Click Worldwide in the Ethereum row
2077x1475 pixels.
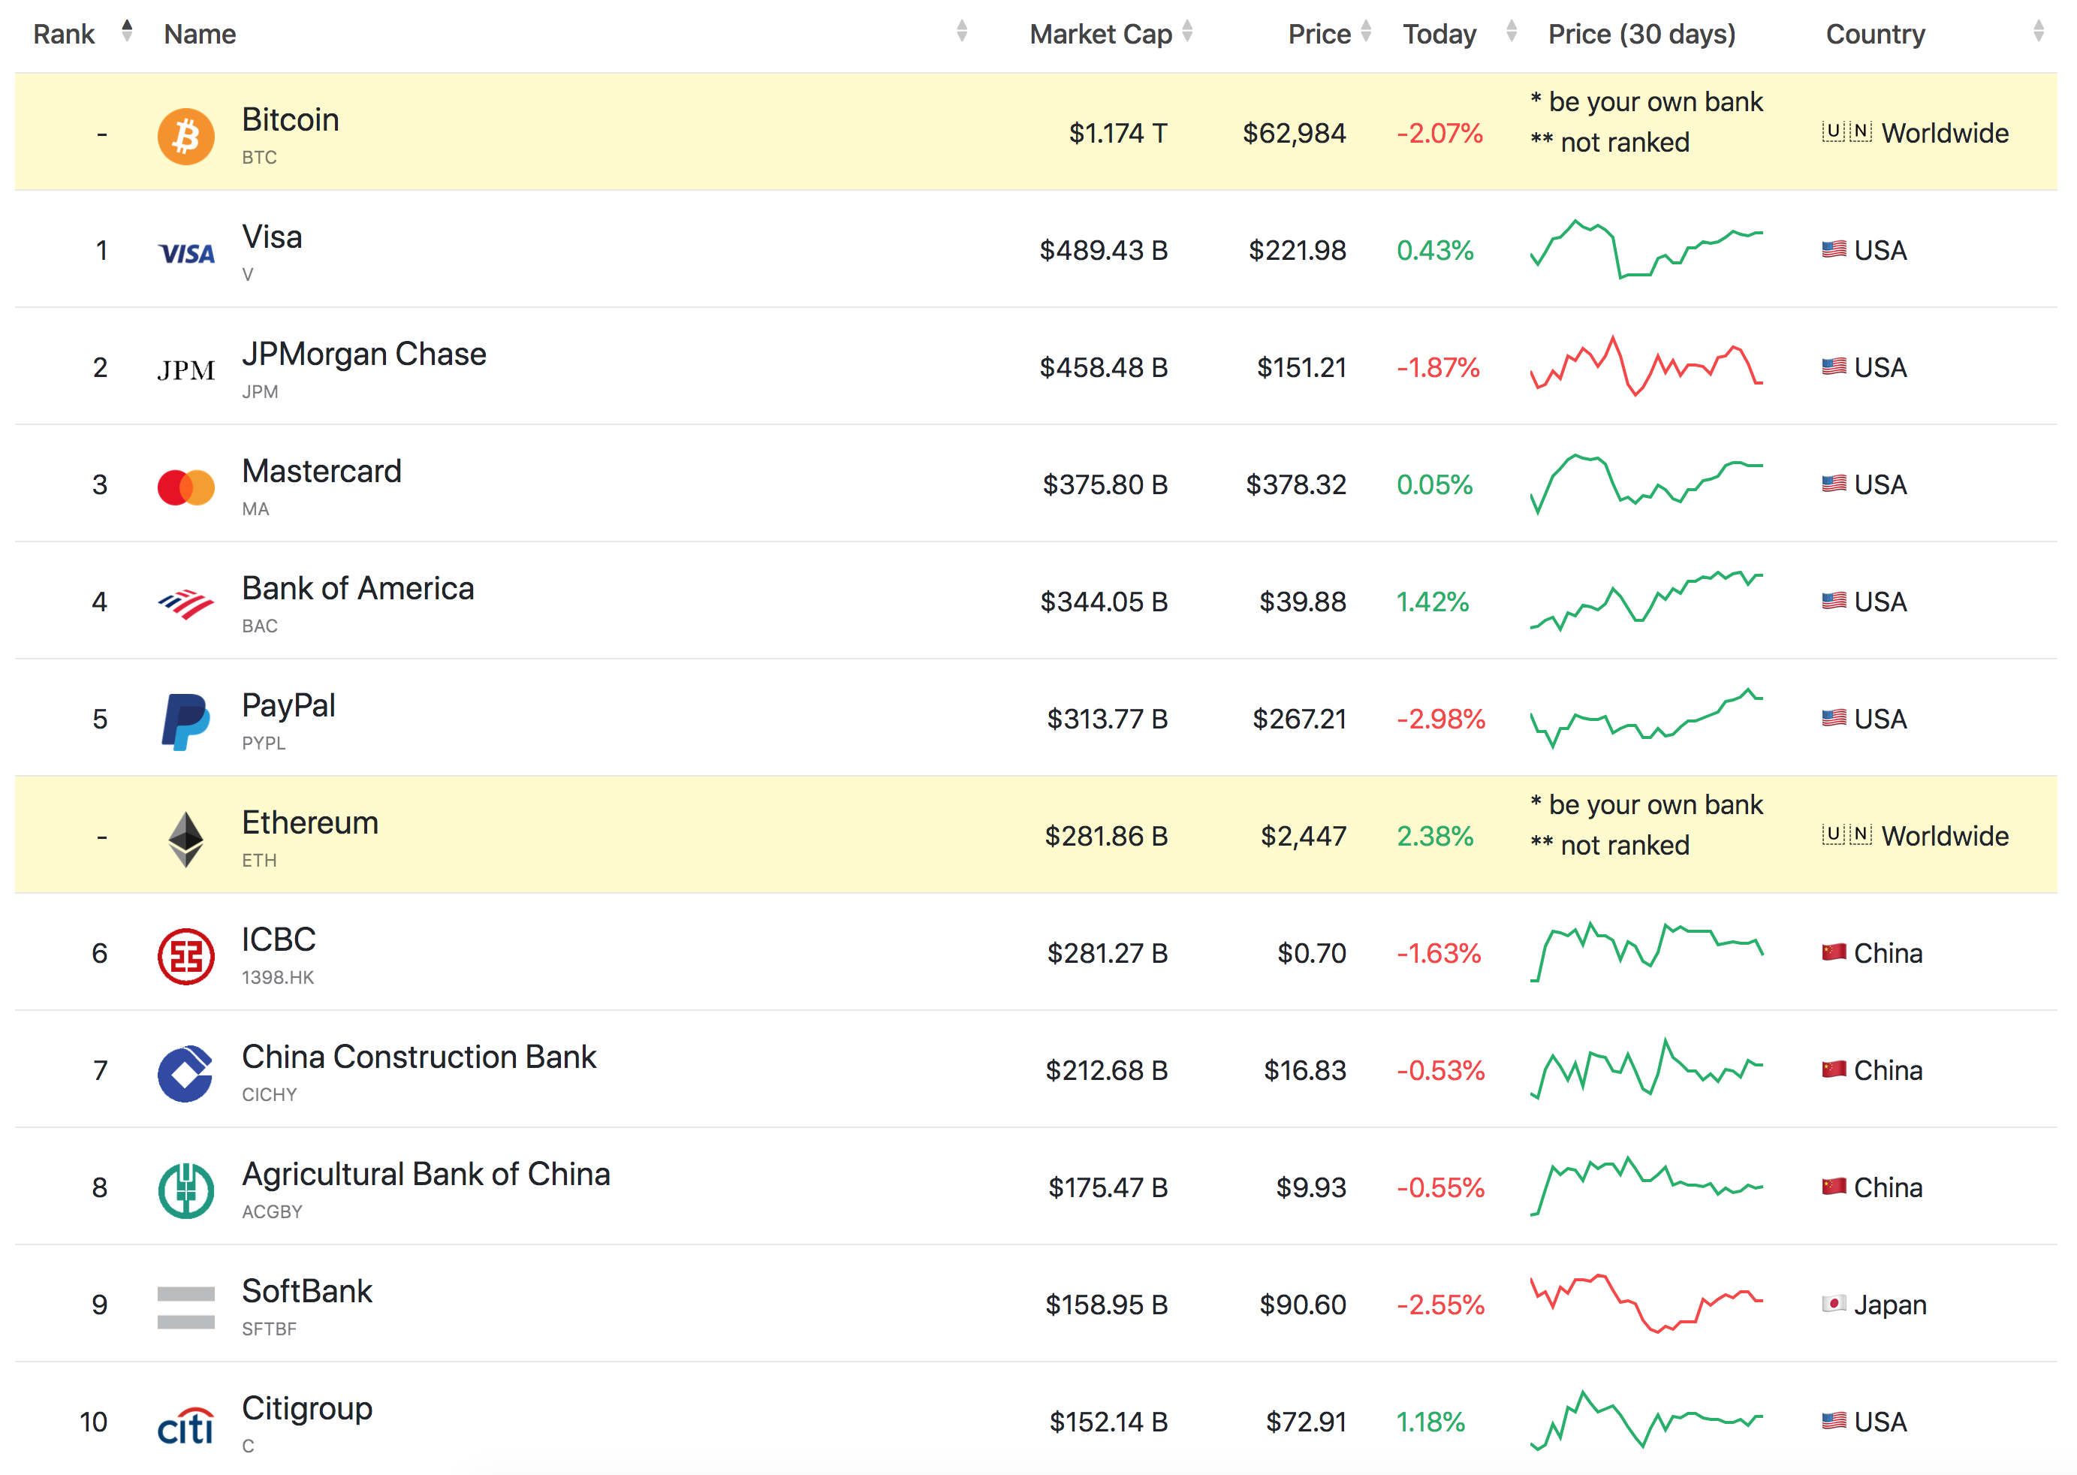1946,836
